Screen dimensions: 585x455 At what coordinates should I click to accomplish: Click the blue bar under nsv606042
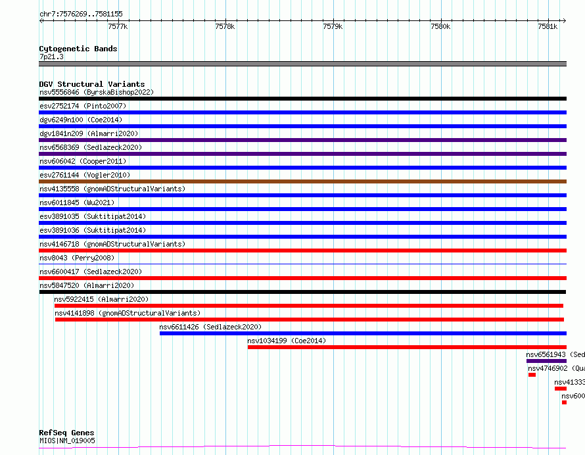coord(302,168)
